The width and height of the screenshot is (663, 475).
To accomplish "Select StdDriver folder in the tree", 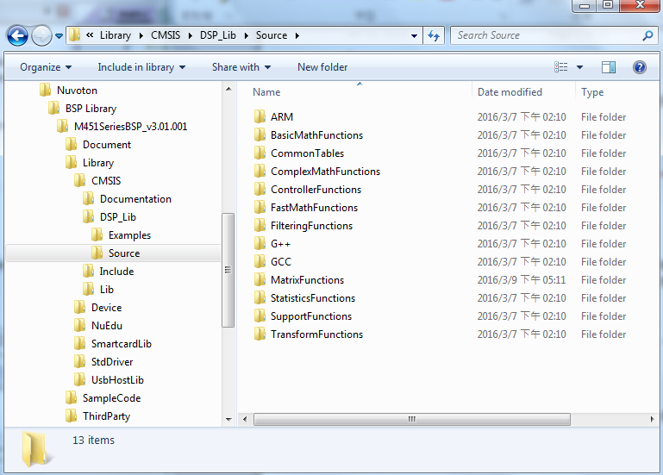I will 112,362.
